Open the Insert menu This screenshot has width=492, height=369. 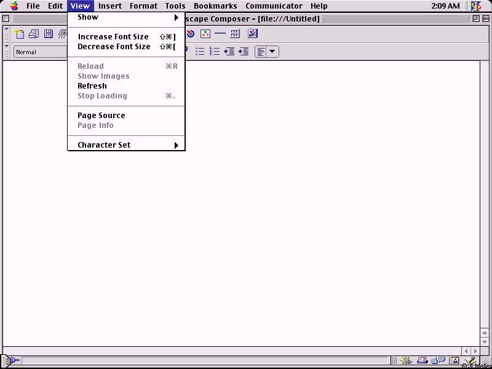110,6
